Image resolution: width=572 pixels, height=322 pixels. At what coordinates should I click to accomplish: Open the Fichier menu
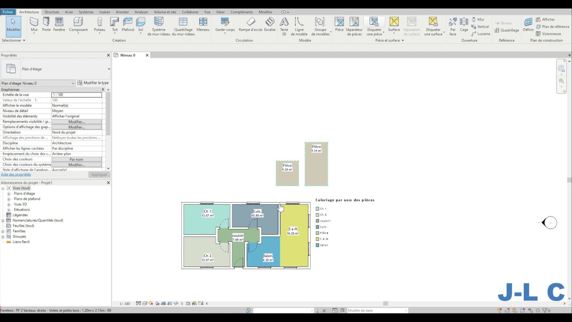click(8, 12)
